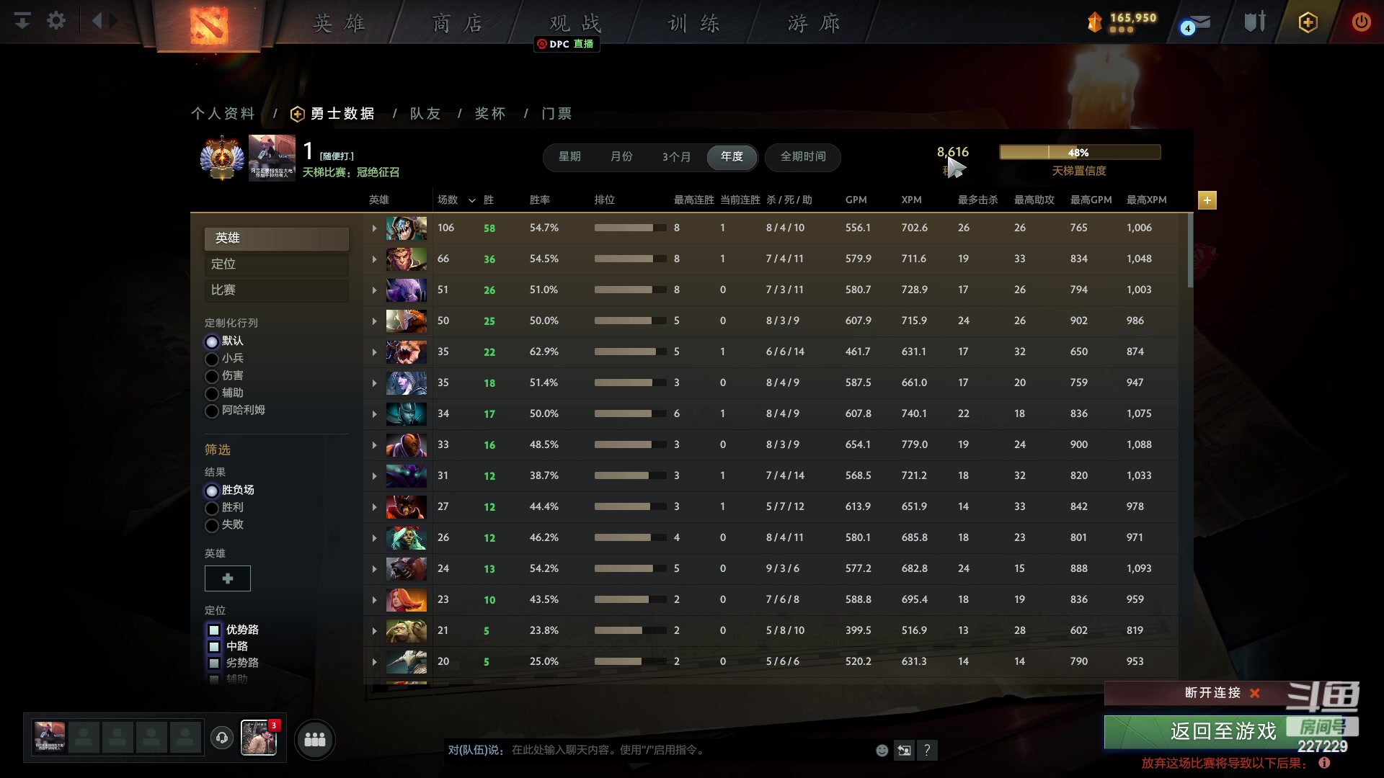Viewport: 1384px width, 778px height.
Task: Select the 星期 time range
Action: (569, 156)
